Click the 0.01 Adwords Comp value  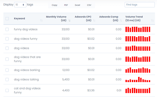click(x=119, y=90)
